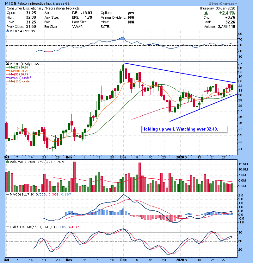Click the brown MA(100) legend line
The width and height of the screenshot is (253, 263).
(7, 81)
